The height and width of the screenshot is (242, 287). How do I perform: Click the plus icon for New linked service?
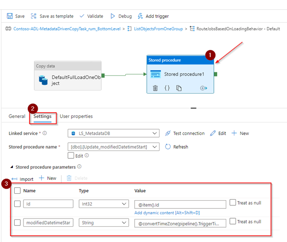[234, 133]
